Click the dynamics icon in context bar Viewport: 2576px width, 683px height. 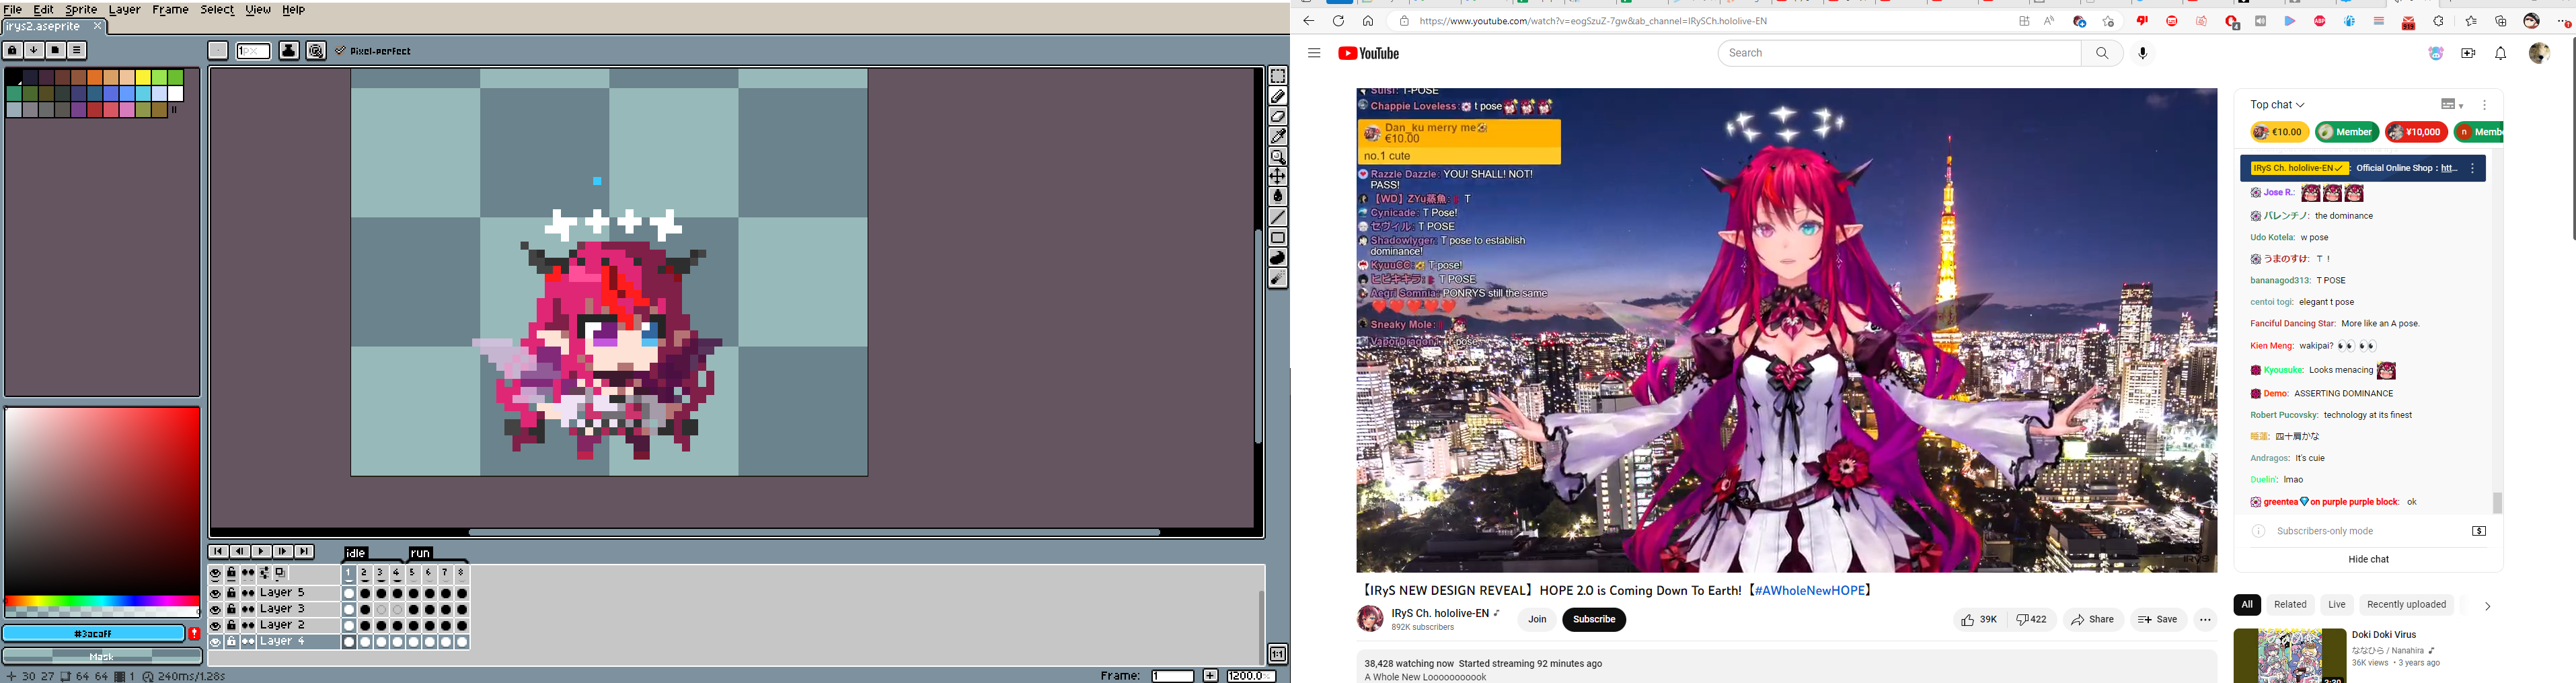point(316,51)
